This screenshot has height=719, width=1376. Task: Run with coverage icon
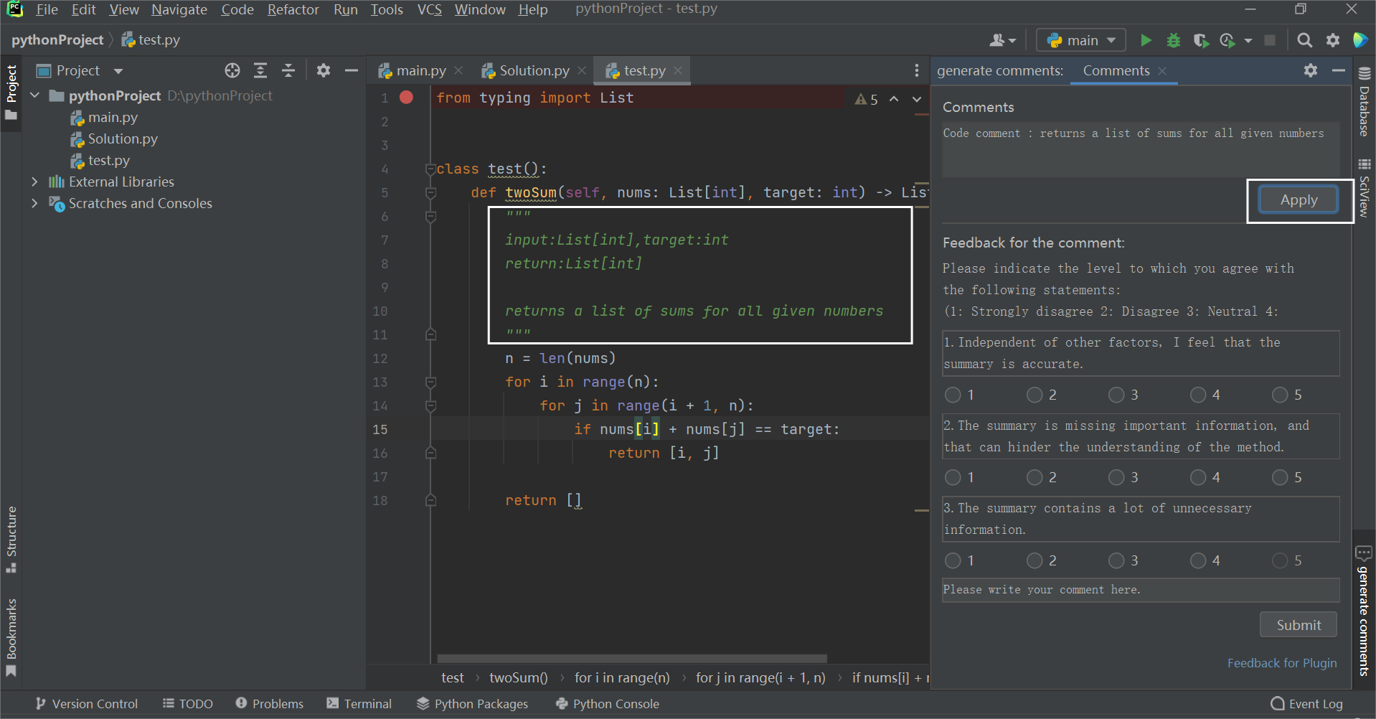(x=1201, y=40)
